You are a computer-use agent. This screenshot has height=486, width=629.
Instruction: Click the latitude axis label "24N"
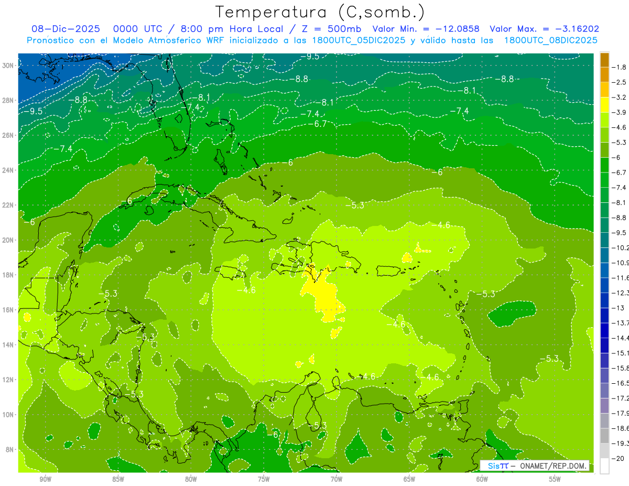[x=8, y=170]
